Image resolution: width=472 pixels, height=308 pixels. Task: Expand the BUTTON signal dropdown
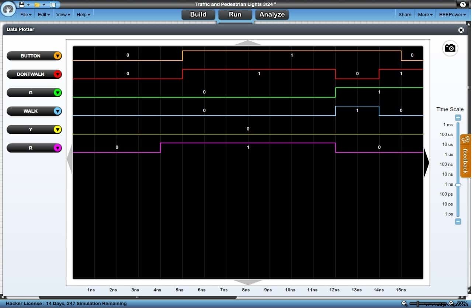tap(58, 56)
